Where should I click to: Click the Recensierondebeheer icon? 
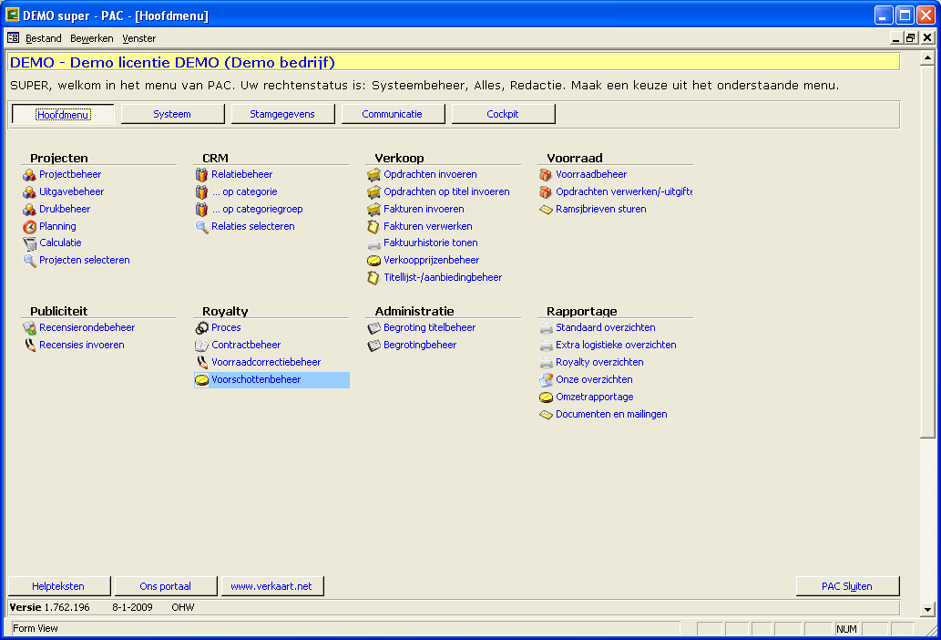pyautogui.click(x=29, y=328)
